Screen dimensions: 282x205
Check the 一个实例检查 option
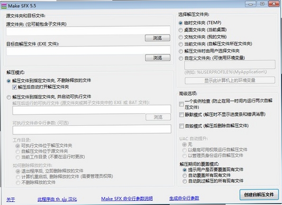click(182, 104)
